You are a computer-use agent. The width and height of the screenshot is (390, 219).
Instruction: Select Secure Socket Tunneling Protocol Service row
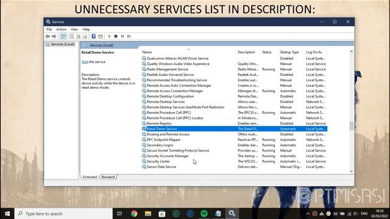pos(234,151)
